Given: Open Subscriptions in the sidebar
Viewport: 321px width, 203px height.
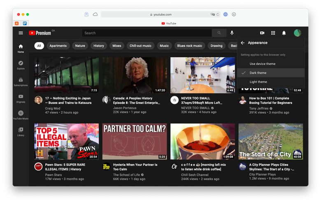Looking at the screenshot, I should 21,82.
